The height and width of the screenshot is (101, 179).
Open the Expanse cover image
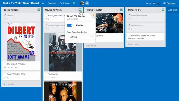pos(109,23)
